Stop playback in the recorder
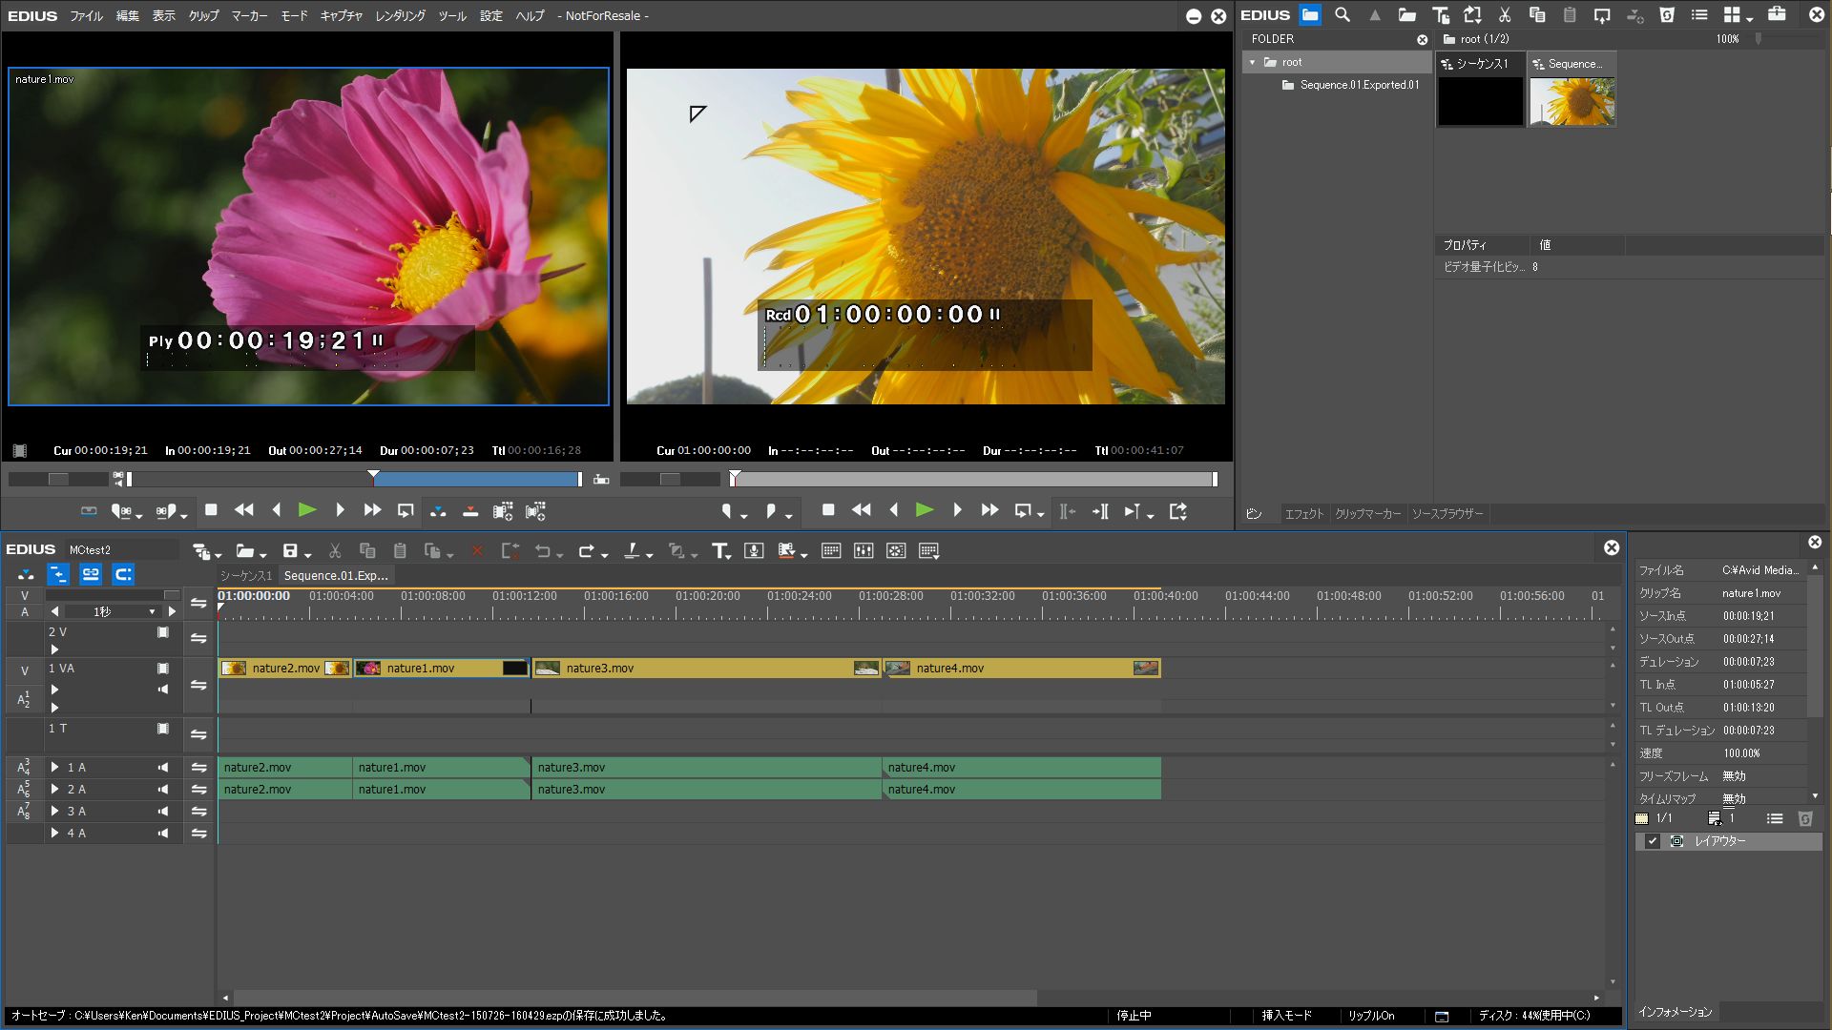Viewport: 1832px width, 1030px height. pos(828,511)
